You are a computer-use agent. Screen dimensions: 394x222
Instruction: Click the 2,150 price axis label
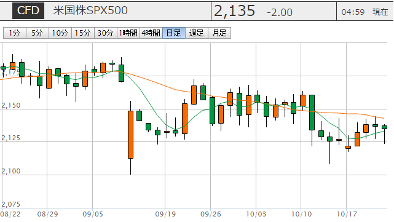(11, 105)
